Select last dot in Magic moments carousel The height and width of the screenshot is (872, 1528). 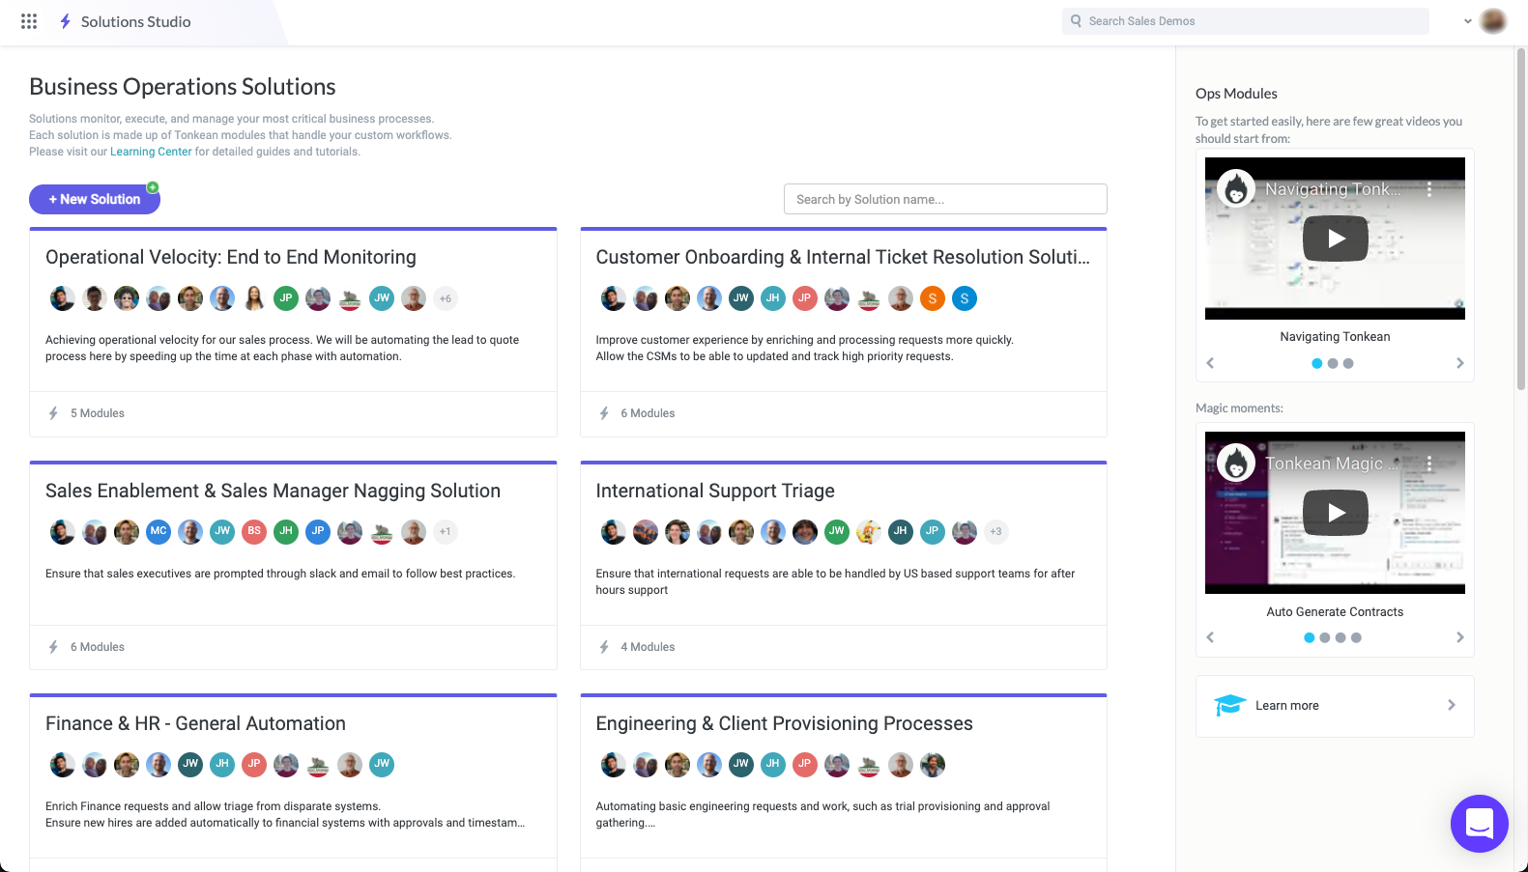point(1356,638)
